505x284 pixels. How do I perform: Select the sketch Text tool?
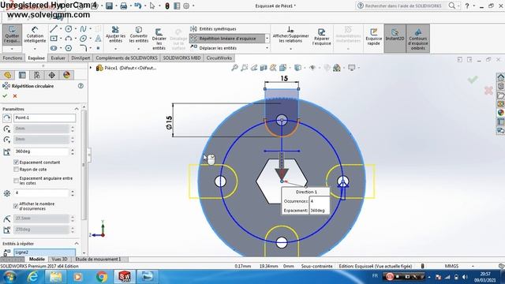click(98, 39)
